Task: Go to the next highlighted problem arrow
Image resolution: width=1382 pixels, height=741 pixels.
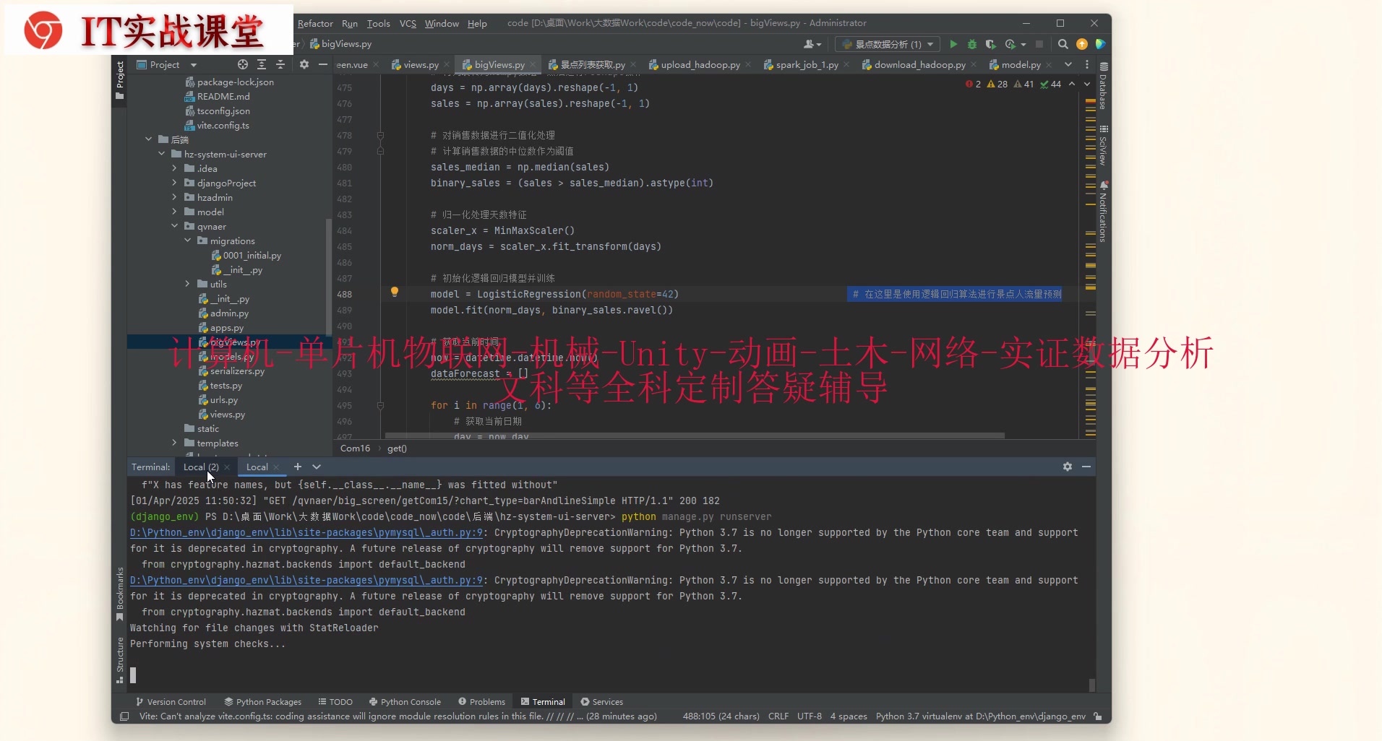Action: click(1086, 84)
